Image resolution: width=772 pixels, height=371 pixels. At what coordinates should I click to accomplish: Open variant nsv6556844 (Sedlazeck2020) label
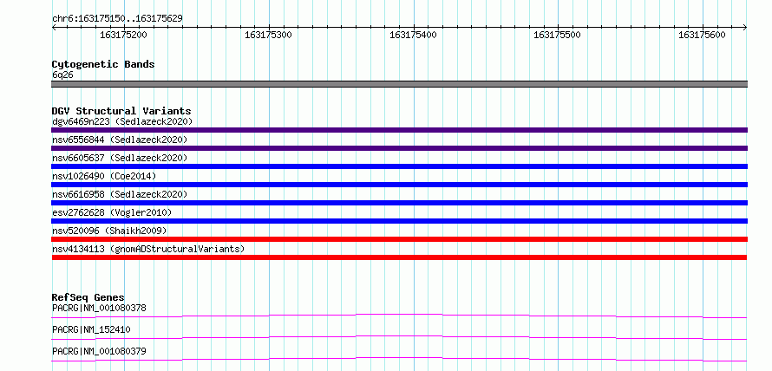(120, 140)
